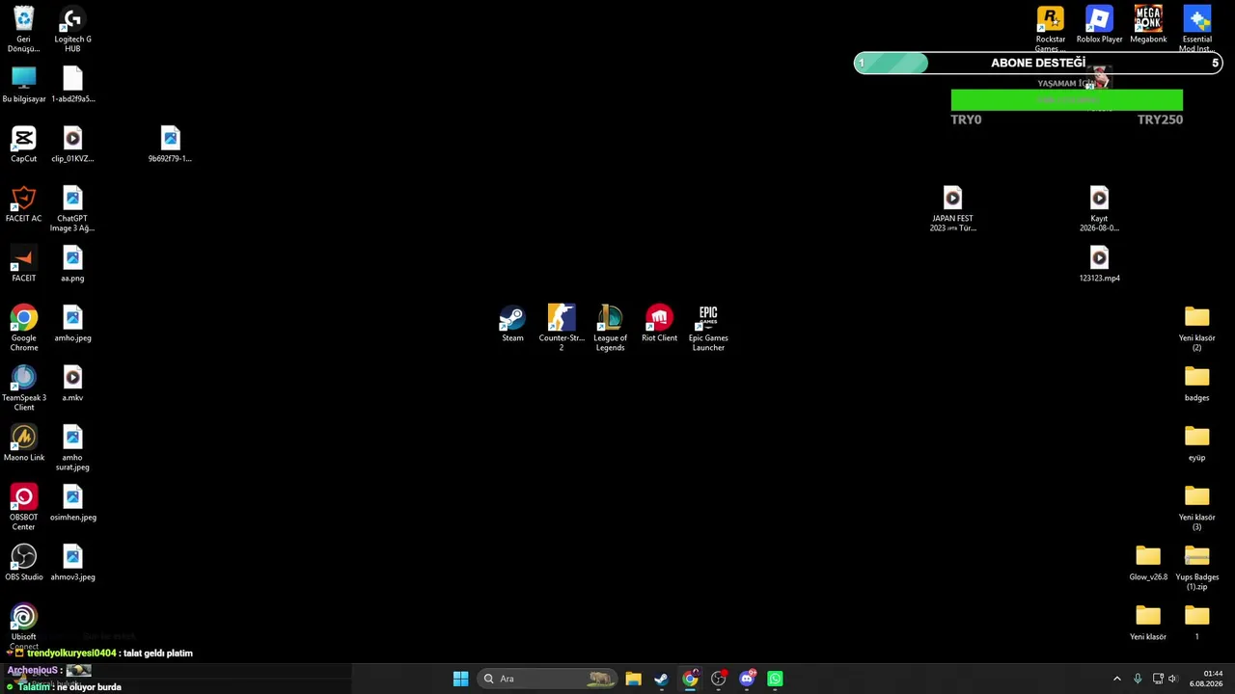
Task: Open the volume speaker tray icon
Action: [x=1173, y=679]
